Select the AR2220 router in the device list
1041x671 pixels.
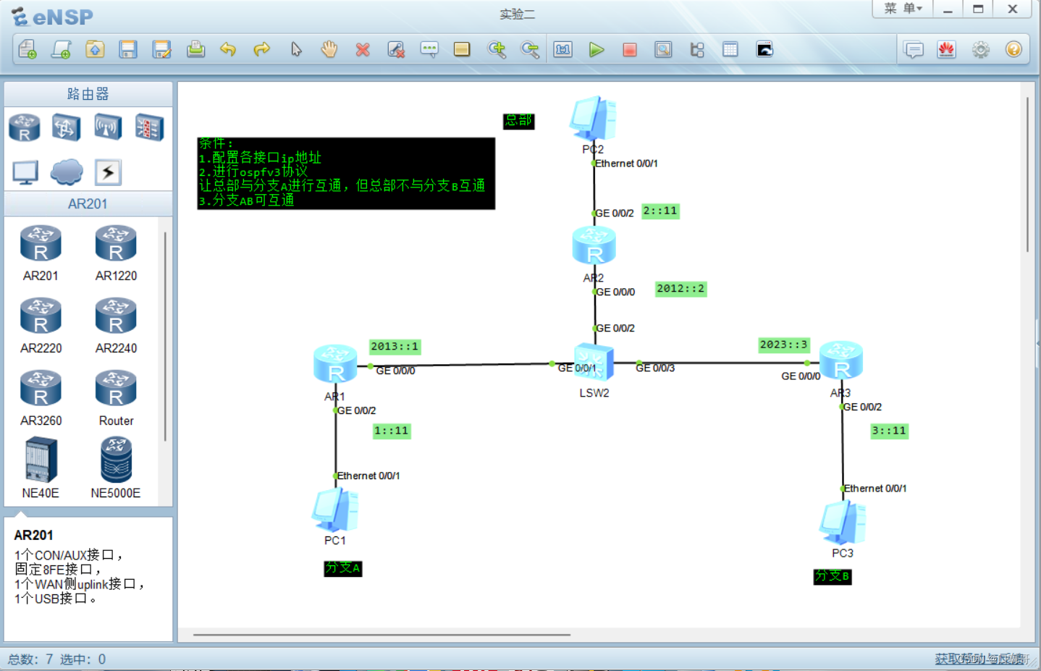click(41, 316)
